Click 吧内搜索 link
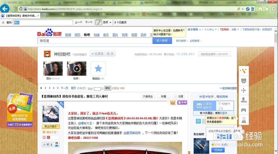278x154 pixels. (181, 41)
